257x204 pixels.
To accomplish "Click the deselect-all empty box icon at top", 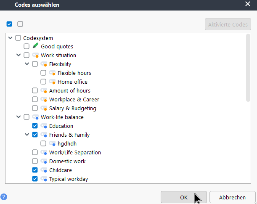I will [20, 24].
